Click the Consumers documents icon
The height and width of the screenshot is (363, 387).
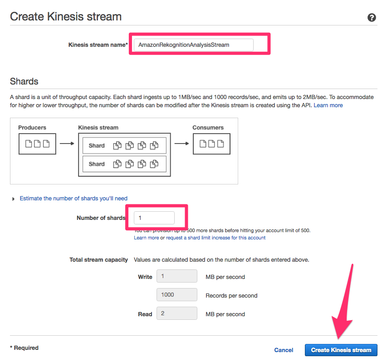click(x=211, y=144)
